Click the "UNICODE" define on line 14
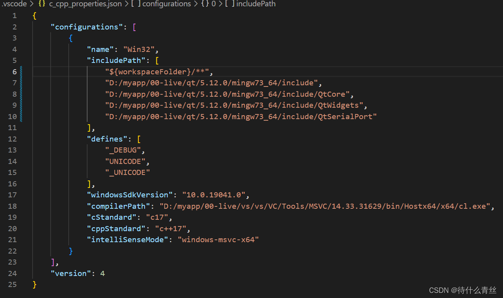Viewport: 503px width, 298px height. coord(125,162)
